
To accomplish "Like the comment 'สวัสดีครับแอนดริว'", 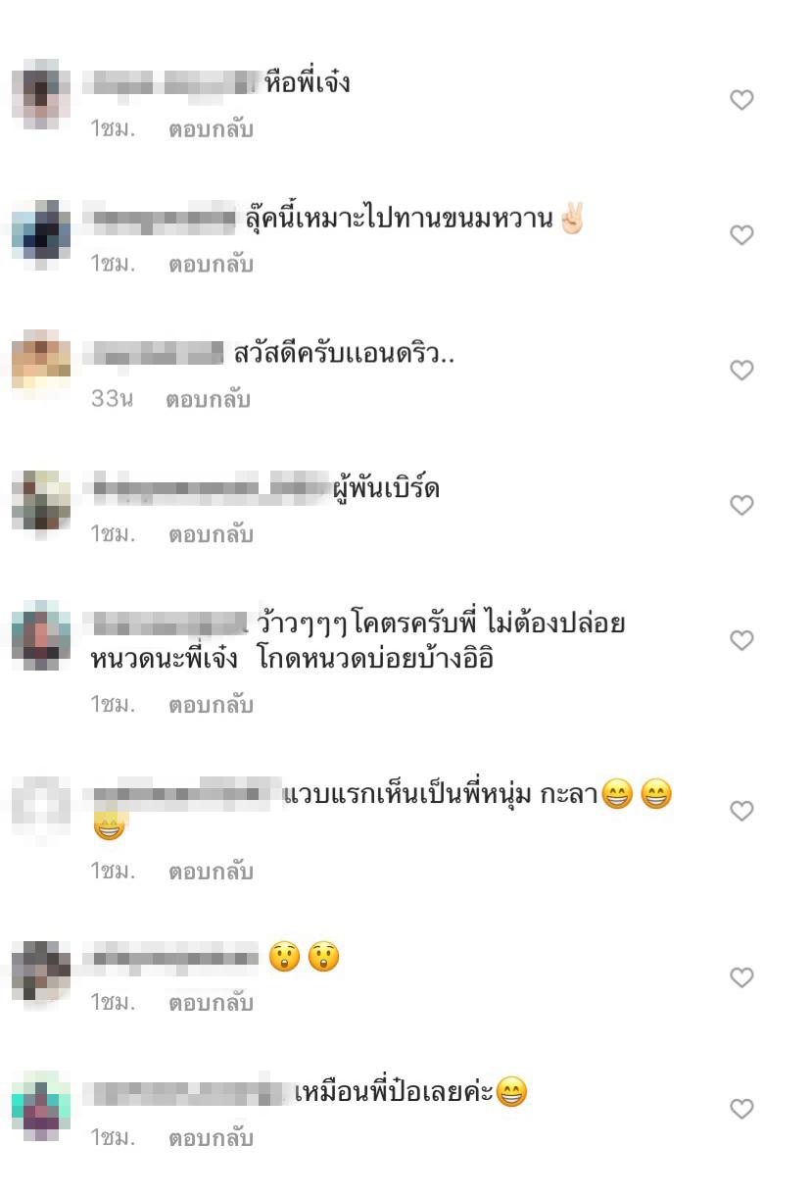I will (742, 371).
